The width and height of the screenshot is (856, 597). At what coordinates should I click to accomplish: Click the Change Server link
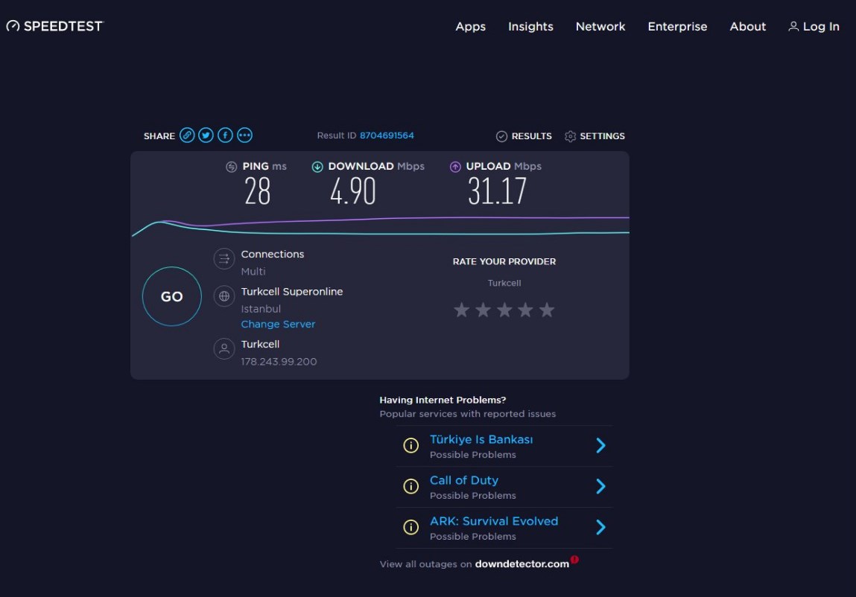(278, 324)
